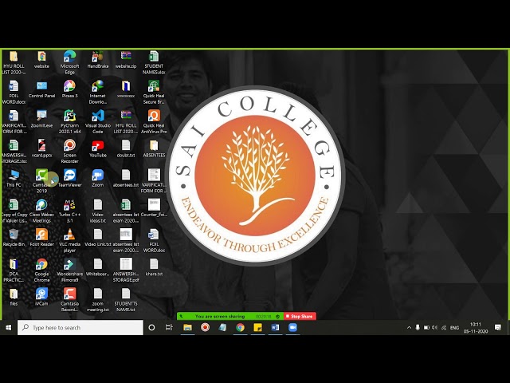510x383 pixels.
Task: Open Internet Download Manager shortcut
Action: tap(97, 93)
